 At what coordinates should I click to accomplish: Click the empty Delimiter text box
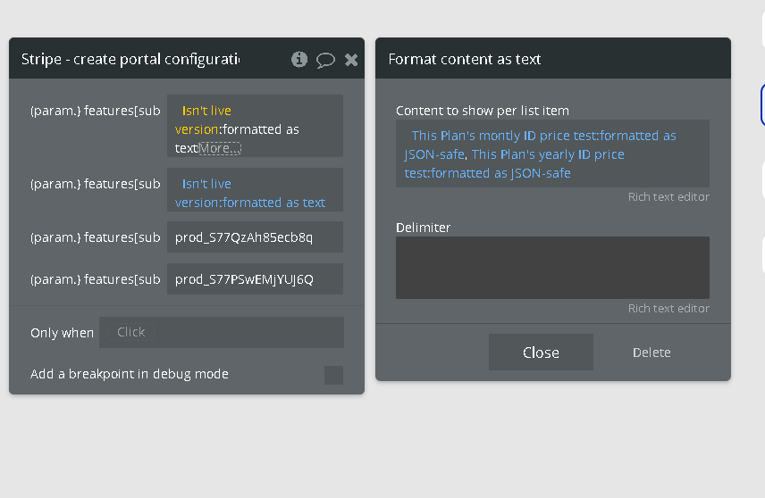point(552,267)
